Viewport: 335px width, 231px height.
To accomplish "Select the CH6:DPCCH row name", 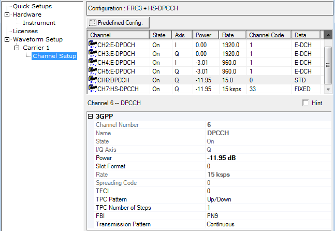I will [x=113, y=80].
